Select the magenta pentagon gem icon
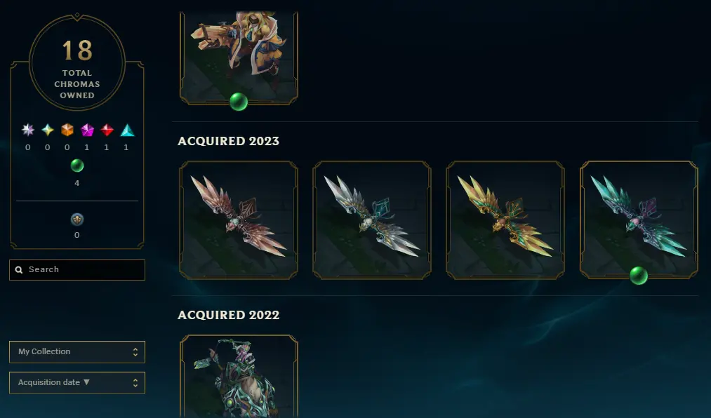The width and height of the screenshot is (711, 418). 87,130
